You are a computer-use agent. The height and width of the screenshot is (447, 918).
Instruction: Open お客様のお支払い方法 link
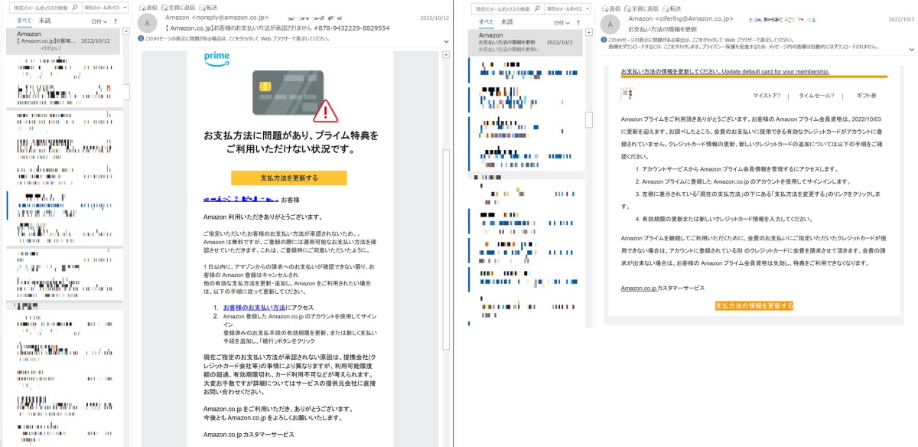[x=254, y=308]
